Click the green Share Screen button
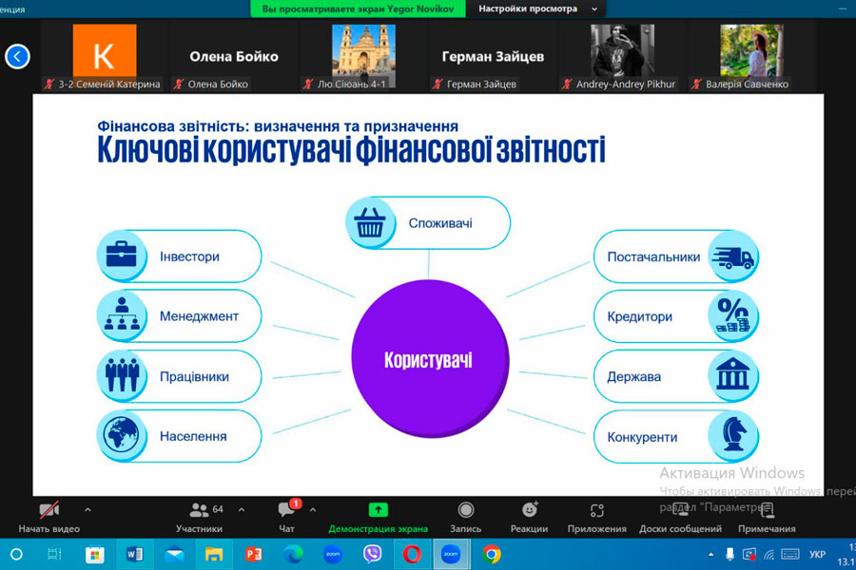Viewport: 856px width, 570px height. [x=378, y=517]
